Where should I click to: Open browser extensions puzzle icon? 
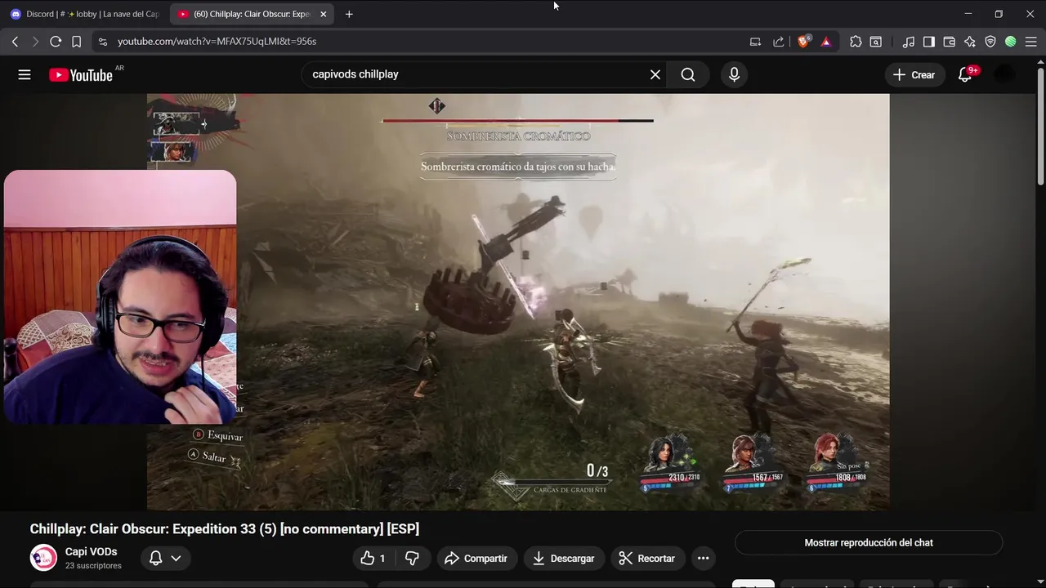[856, 42]
